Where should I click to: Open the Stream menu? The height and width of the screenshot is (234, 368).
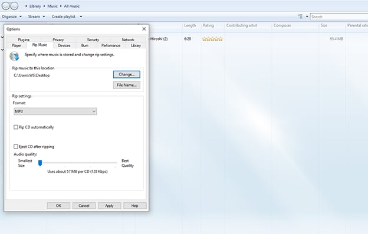34,17
